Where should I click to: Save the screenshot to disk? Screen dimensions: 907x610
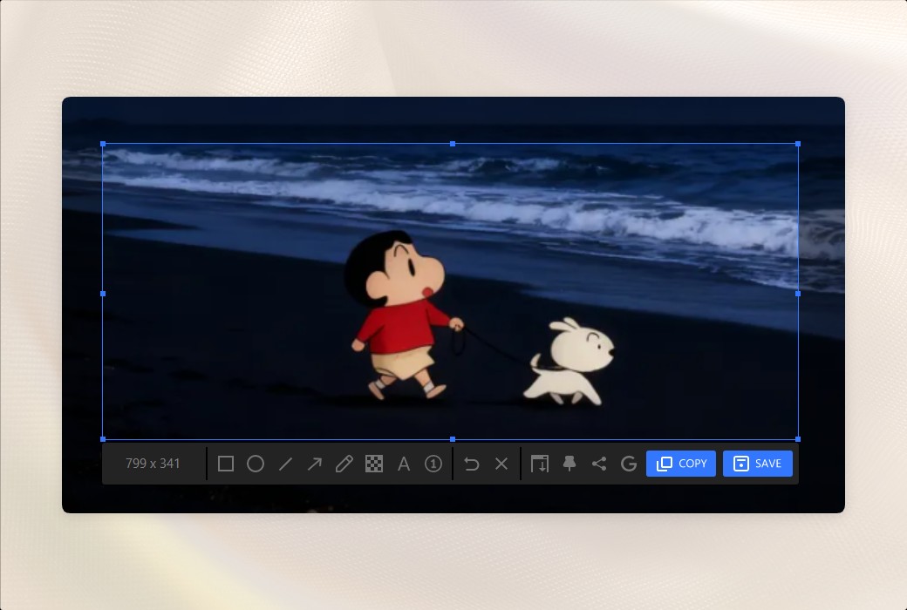[758, 464]
